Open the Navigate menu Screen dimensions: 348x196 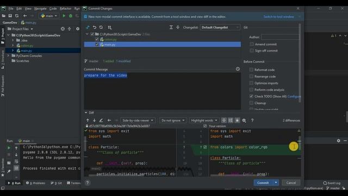40,9
